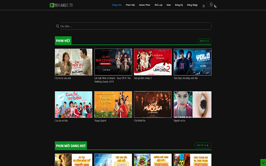Click the moon dark-mode icon
The width and height of the screenshot is (266, 166).
(x=216, y=6)
